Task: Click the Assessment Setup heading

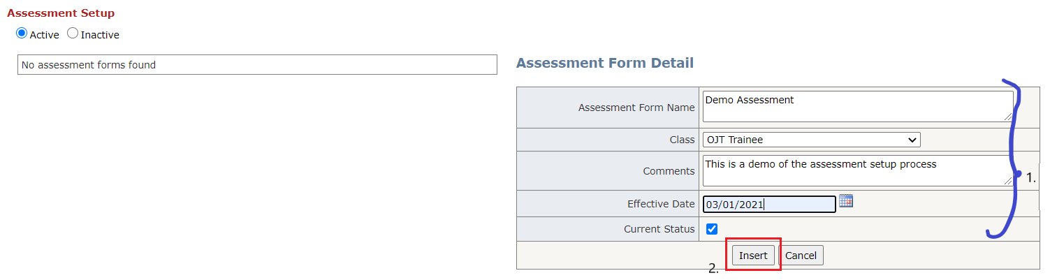Action: click(x=61, y=13)
